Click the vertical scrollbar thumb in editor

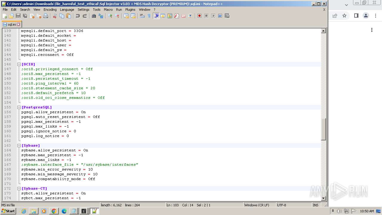click(323, 129)
